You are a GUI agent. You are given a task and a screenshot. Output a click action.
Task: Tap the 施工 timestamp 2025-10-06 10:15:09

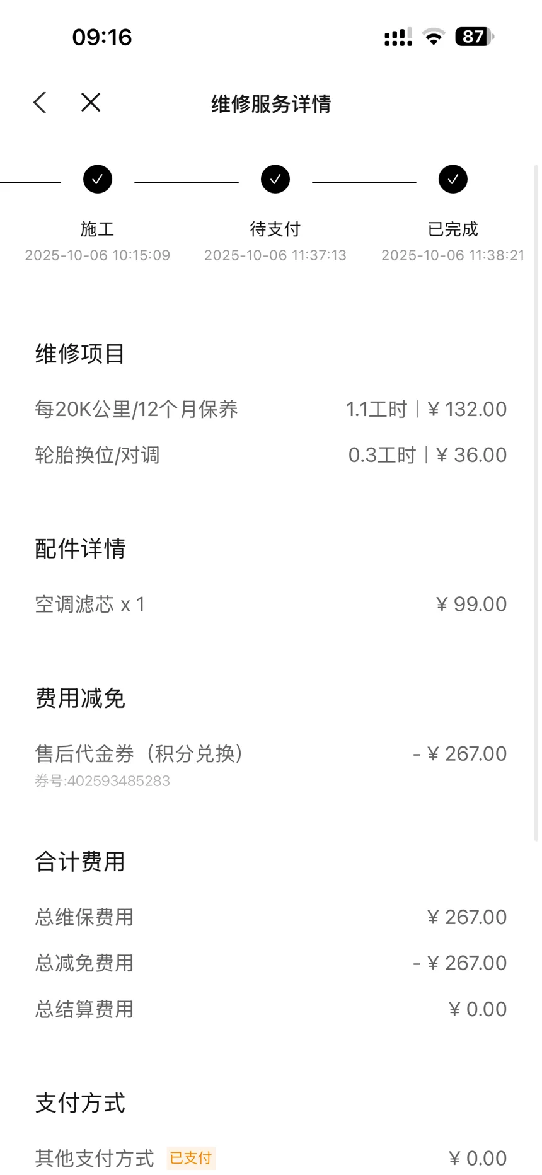98,255
